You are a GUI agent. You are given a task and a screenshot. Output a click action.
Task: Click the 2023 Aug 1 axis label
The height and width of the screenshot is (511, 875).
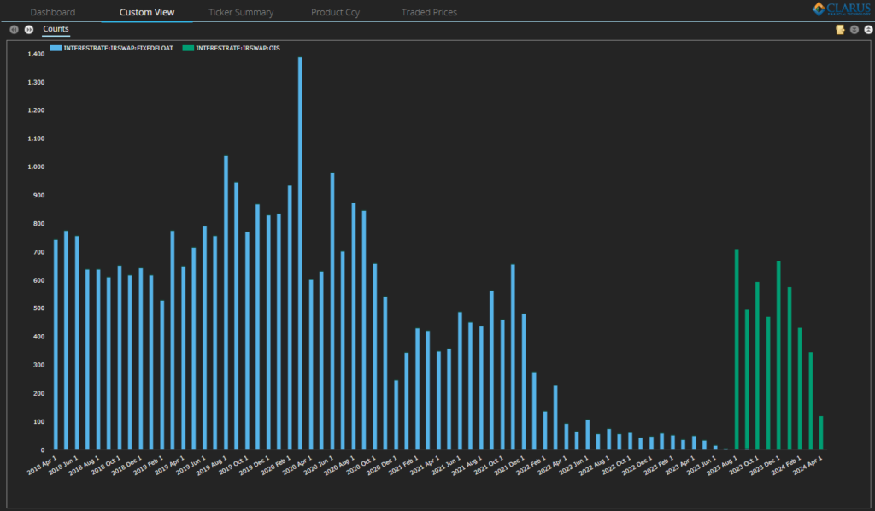pos(723,465)
